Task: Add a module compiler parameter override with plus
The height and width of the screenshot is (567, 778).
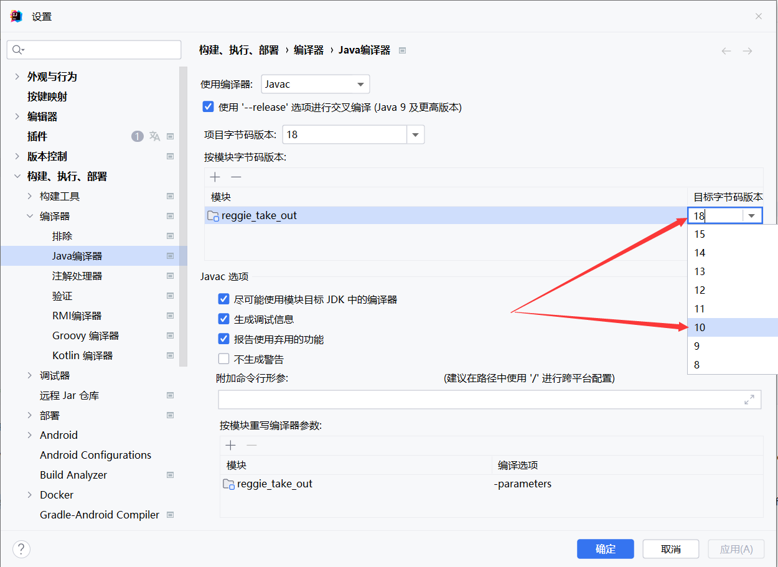Action: pyautogui.click(x=231, y=445)
